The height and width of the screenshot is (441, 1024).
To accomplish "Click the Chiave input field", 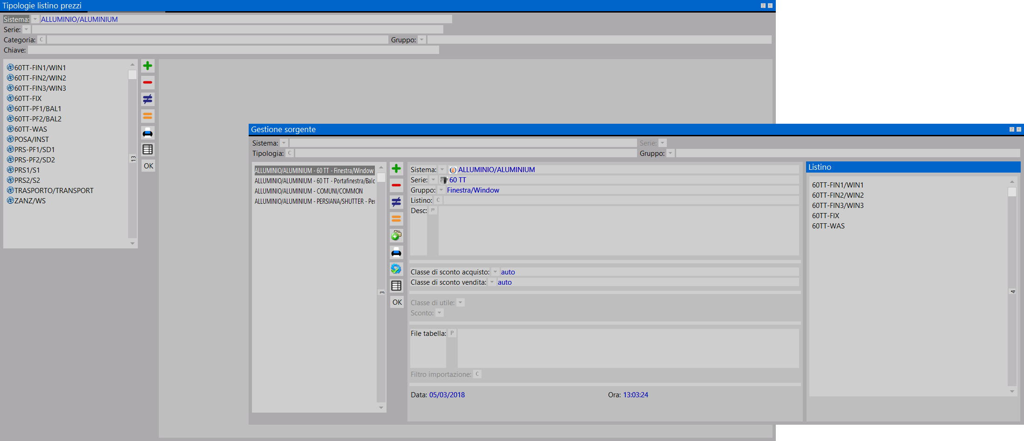I will pyautogui.click(x=233, y=50).
